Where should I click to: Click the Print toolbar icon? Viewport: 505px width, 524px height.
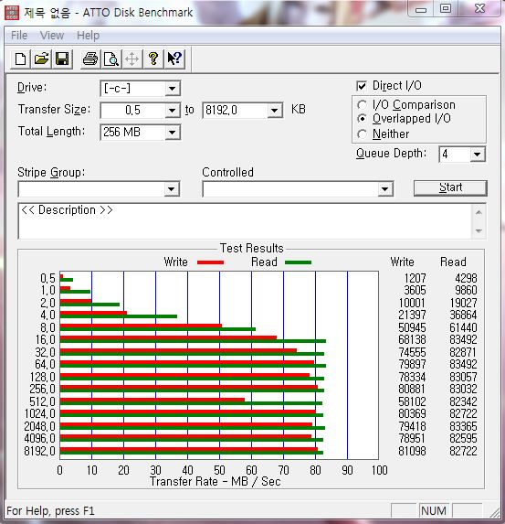point(90,59)
